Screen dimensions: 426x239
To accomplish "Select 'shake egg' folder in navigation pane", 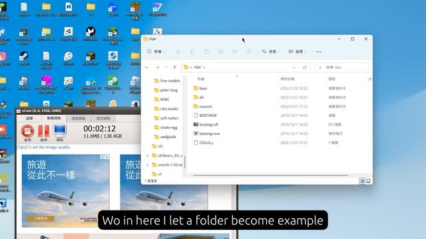I will 166,127.
